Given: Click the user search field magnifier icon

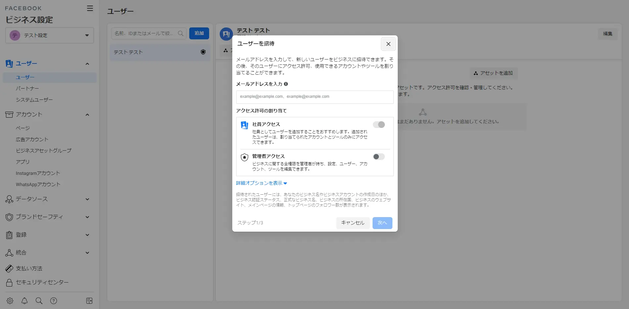Looking at the screenshot, I should [181, 33].
